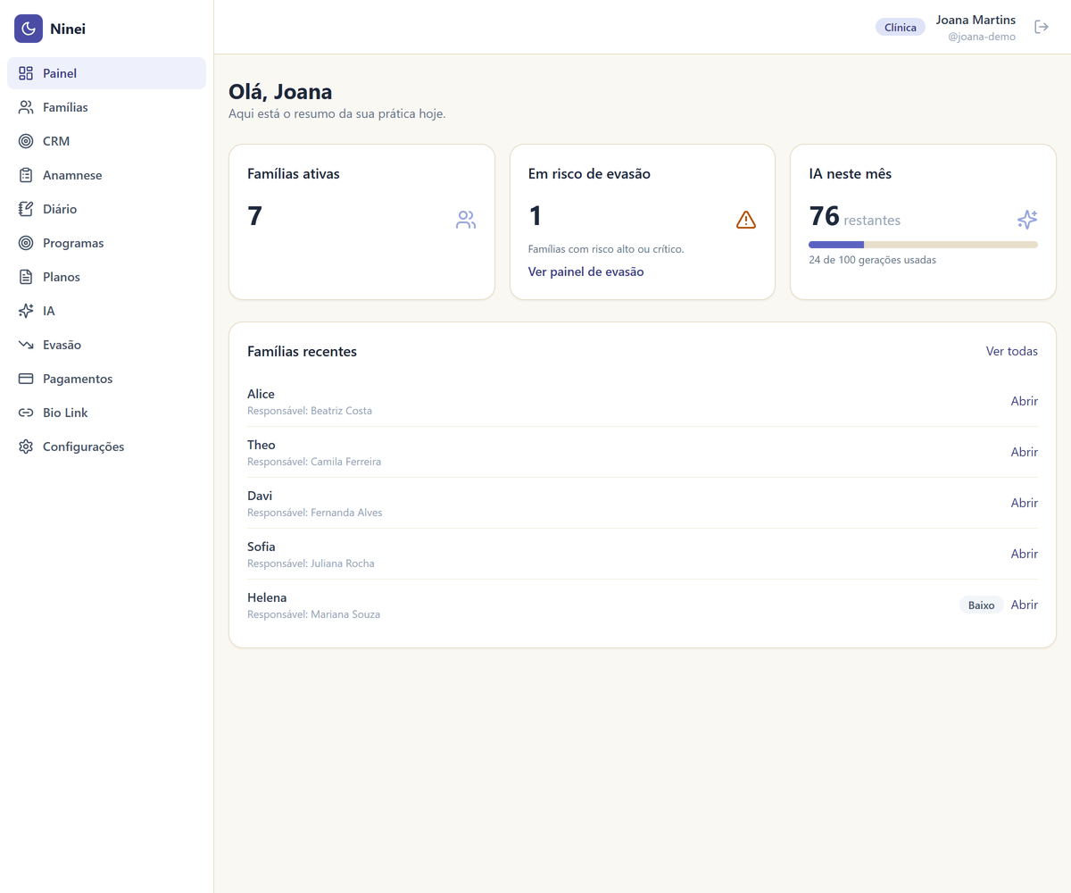Screen dimensions: 1071x893
Task: Click the Painel dashboard grid icon
Action: tap(26, 73)
